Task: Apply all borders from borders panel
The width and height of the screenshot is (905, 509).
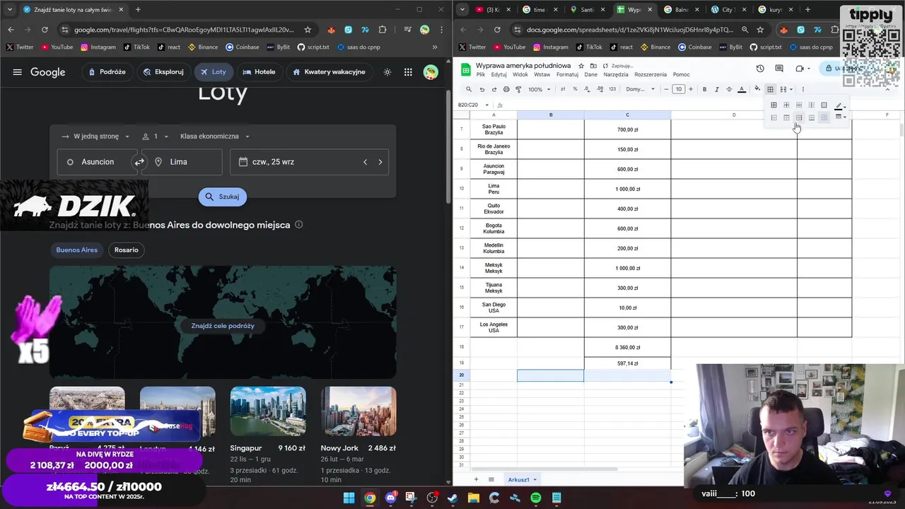Action: [x=773, y=105]
